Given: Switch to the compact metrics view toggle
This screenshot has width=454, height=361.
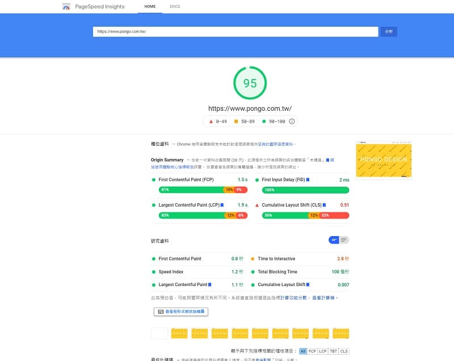Looking at the screenshot, I should [334, 240].
